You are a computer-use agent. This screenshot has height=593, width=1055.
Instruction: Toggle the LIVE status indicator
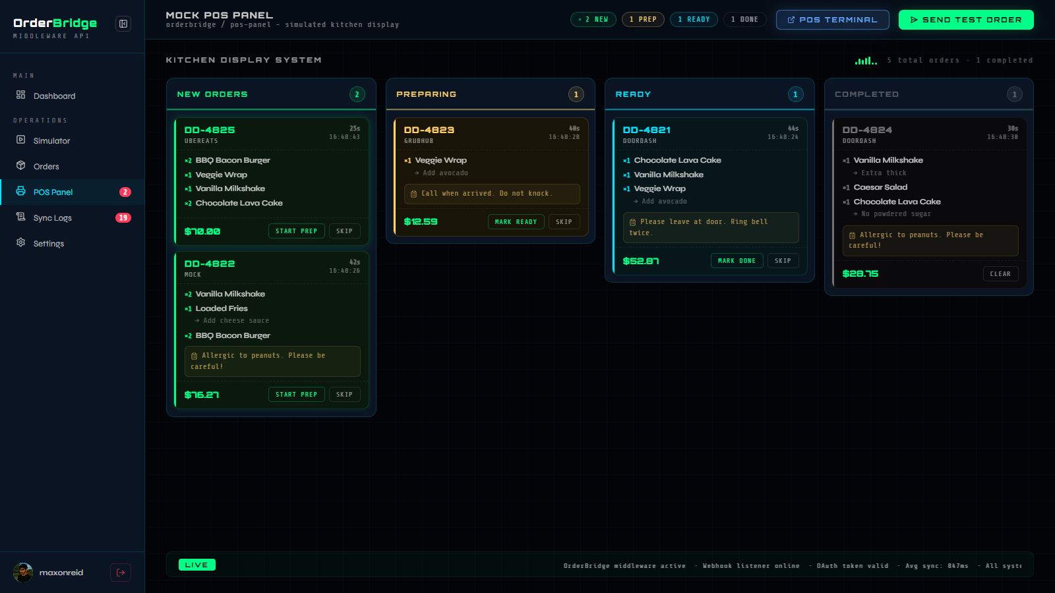(196, 565)
